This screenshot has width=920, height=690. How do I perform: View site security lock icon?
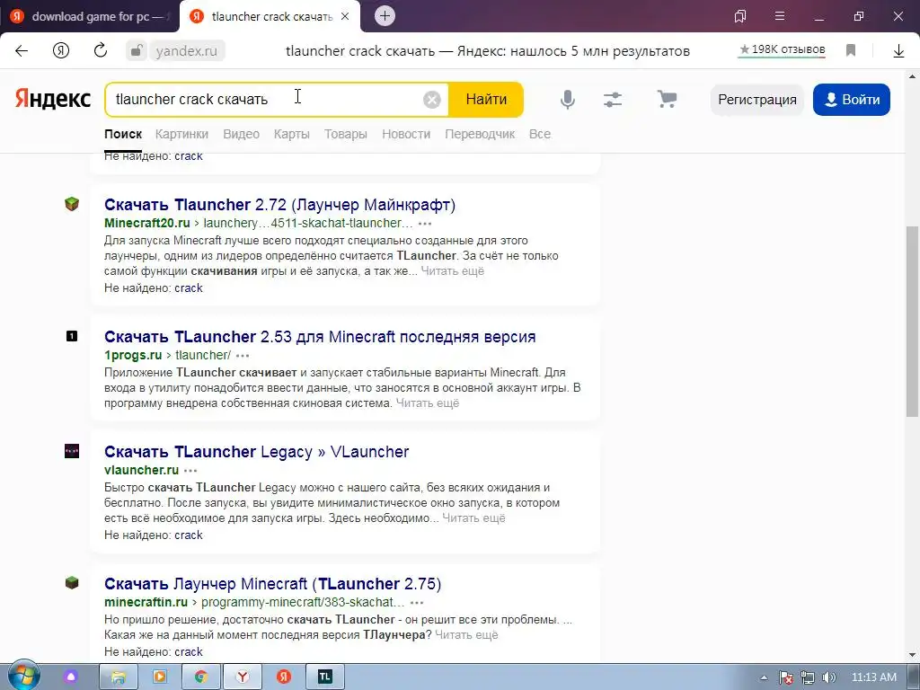pyautogui.click(x=137, y=51)
